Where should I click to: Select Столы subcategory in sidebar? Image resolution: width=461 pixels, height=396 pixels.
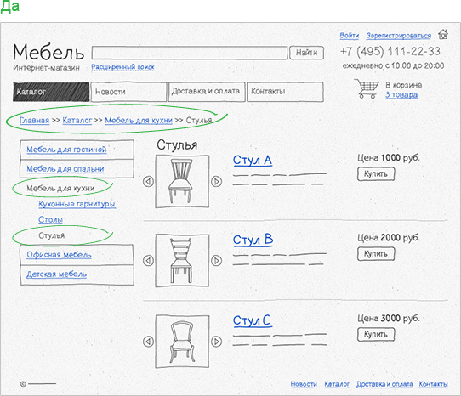pos(50,220)
